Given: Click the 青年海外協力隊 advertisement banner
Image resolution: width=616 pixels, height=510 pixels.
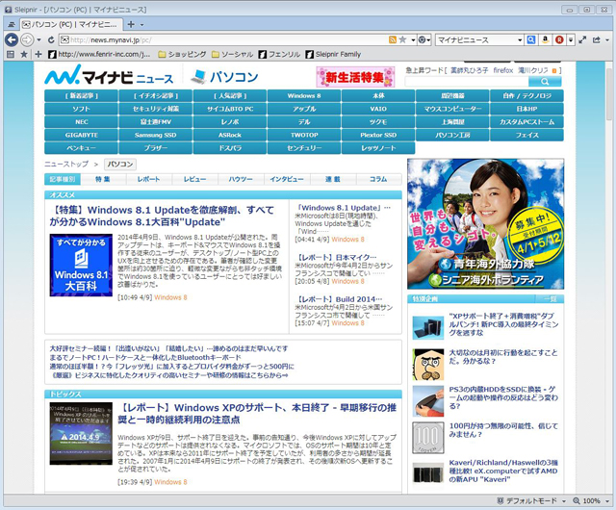Looking at the screenshot, I should tap(485, 224).
